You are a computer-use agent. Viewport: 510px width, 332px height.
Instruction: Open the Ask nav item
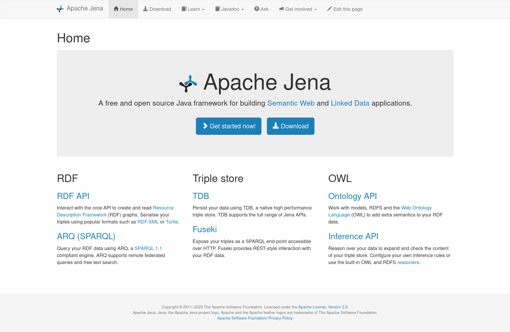point(261,9)
